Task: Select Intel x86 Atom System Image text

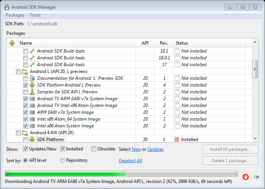Action: 65,126
